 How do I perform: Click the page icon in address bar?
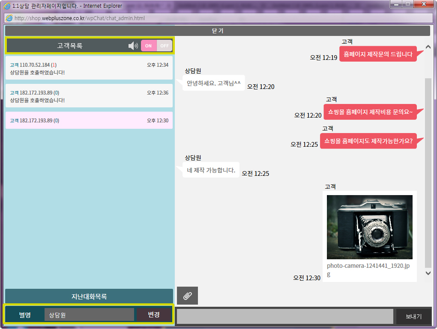click(9, 18)
